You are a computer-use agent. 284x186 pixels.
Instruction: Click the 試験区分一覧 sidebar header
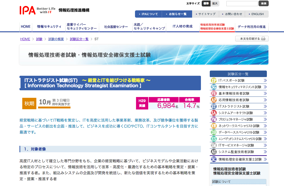[x=238, y=74]
